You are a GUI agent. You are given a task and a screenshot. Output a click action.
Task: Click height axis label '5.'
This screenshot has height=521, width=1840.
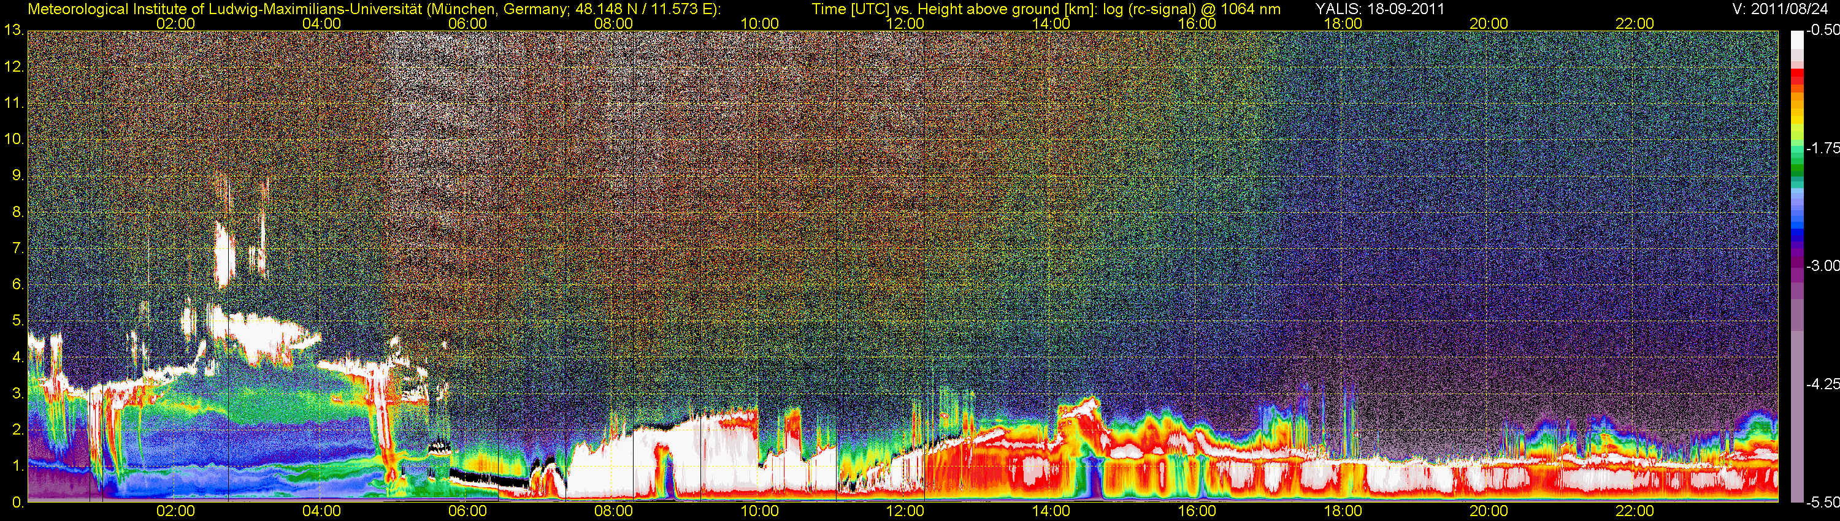18,321
